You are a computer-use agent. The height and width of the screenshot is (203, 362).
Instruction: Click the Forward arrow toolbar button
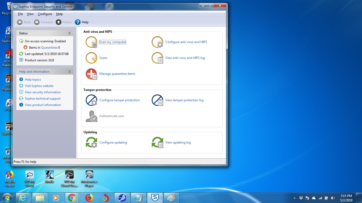click(43, 22)
